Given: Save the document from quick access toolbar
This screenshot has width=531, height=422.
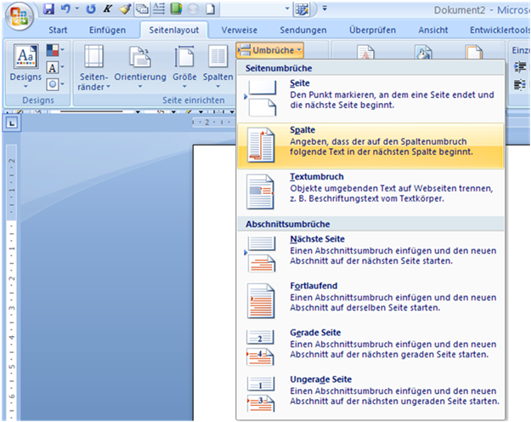Looking at the screenshot, I should [48, 9].
